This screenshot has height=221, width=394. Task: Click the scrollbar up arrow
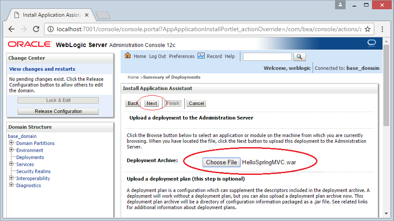tap(386, 41)
